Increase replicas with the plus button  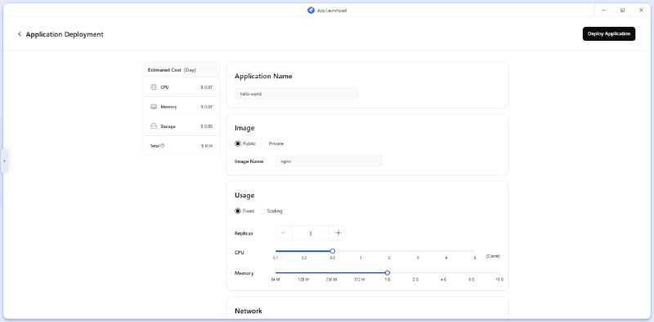338,233
